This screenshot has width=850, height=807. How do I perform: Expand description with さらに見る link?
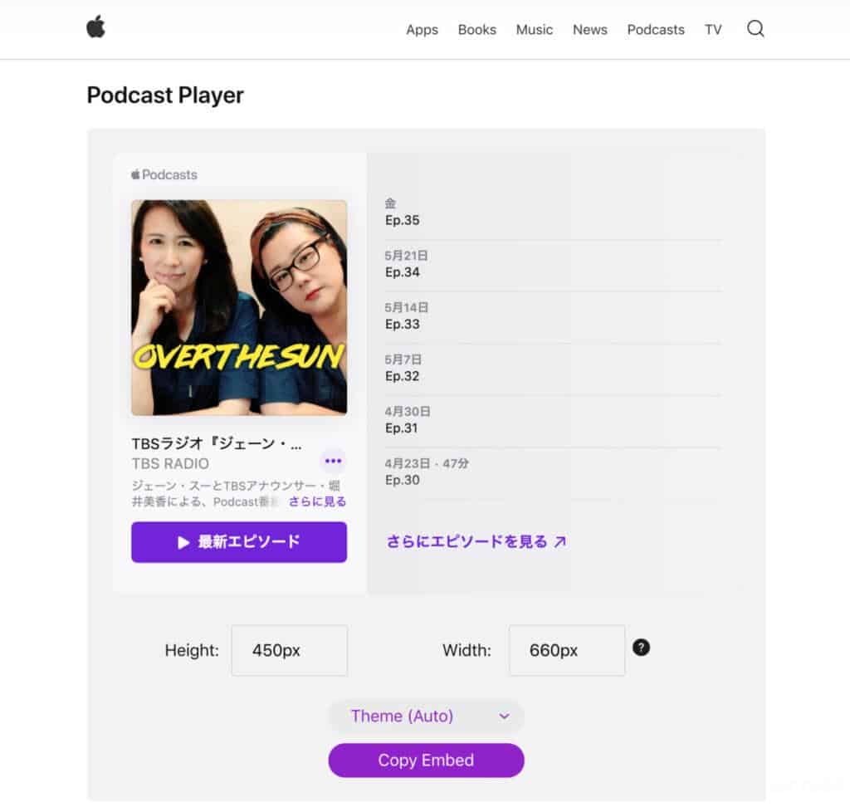[x=317, y=501]
